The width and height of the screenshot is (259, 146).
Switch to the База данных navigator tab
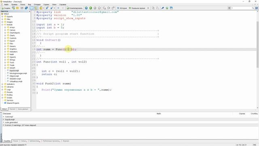(23, 109)
